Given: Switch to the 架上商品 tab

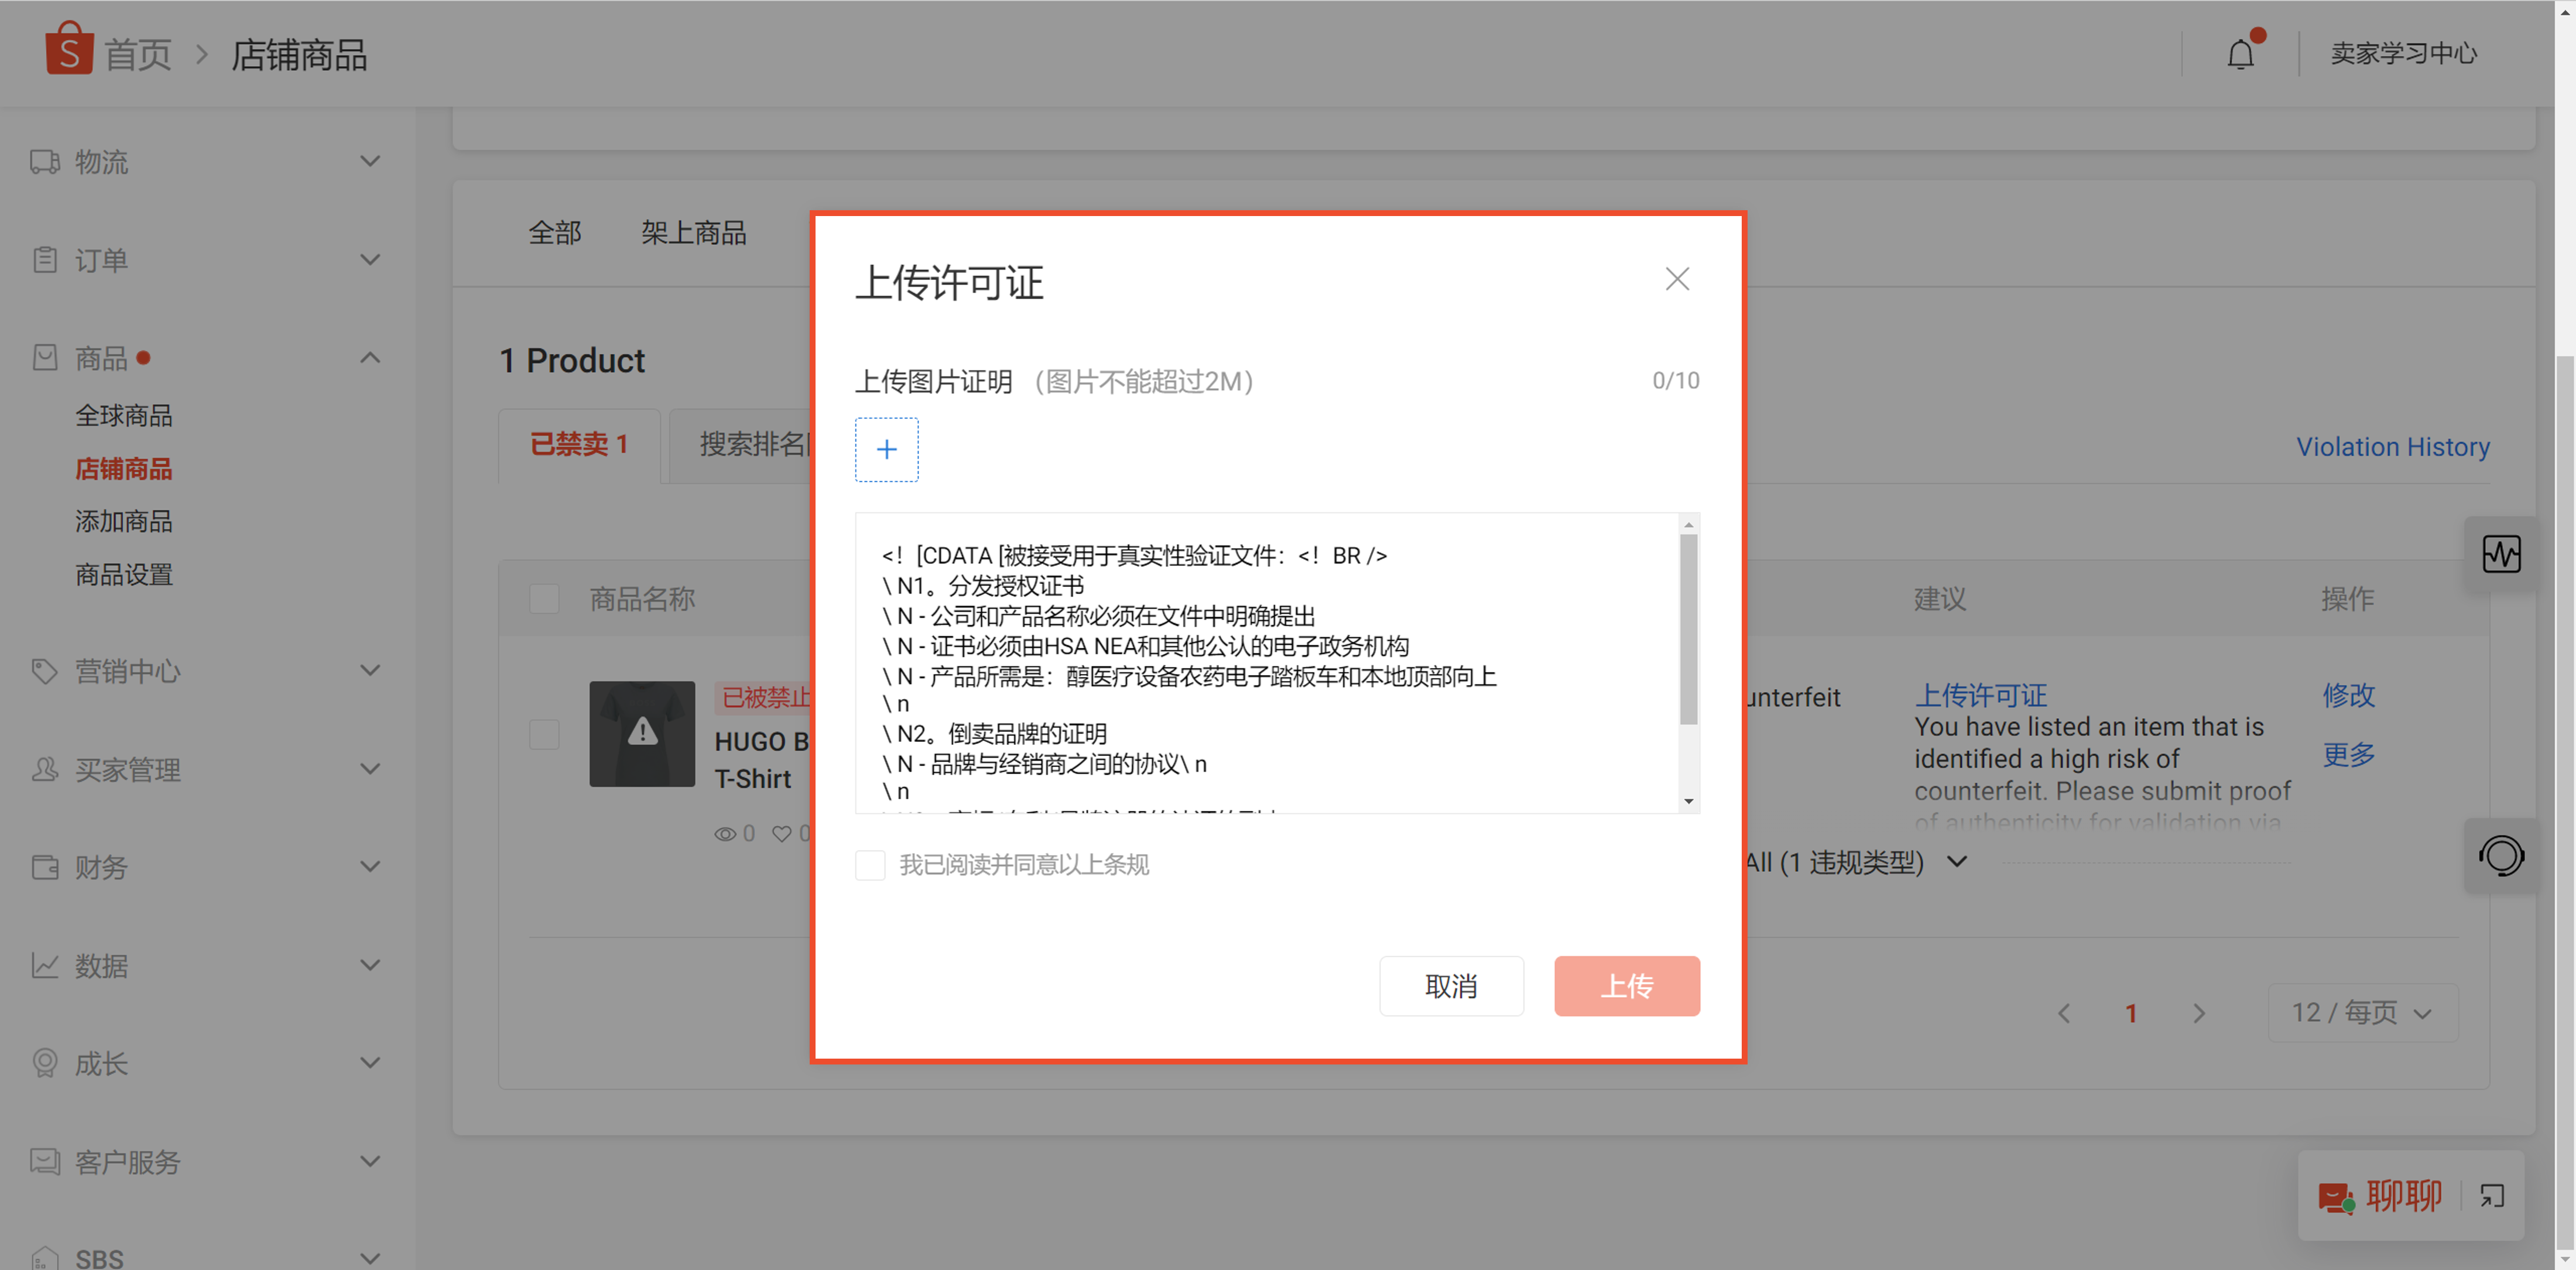Looking at the screenshot, I should tap(693, 233).
